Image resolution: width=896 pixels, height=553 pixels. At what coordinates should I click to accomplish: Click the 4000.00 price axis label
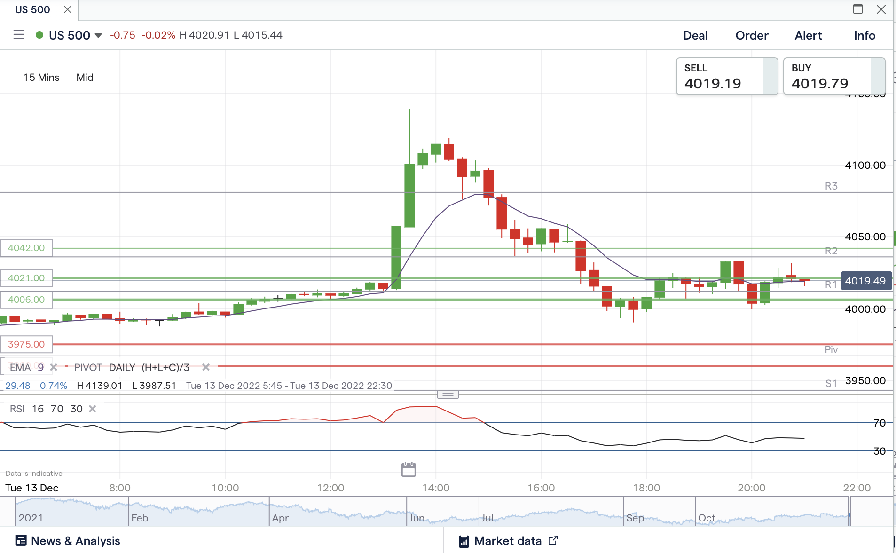(x=865, y=309)
